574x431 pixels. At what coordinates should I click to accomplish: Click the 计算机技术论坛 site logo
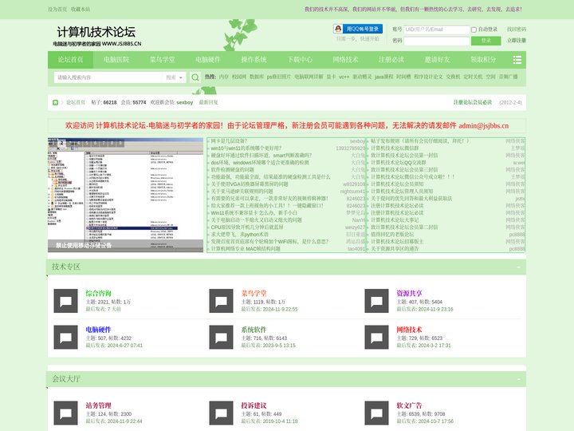97,36
